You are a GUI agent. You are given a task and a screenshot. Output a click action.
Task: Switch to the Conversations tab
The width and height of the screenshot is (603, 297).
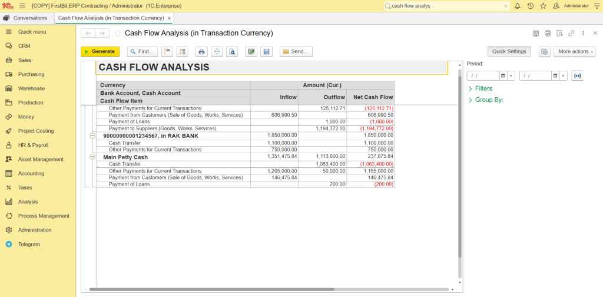tap(25, 18)
